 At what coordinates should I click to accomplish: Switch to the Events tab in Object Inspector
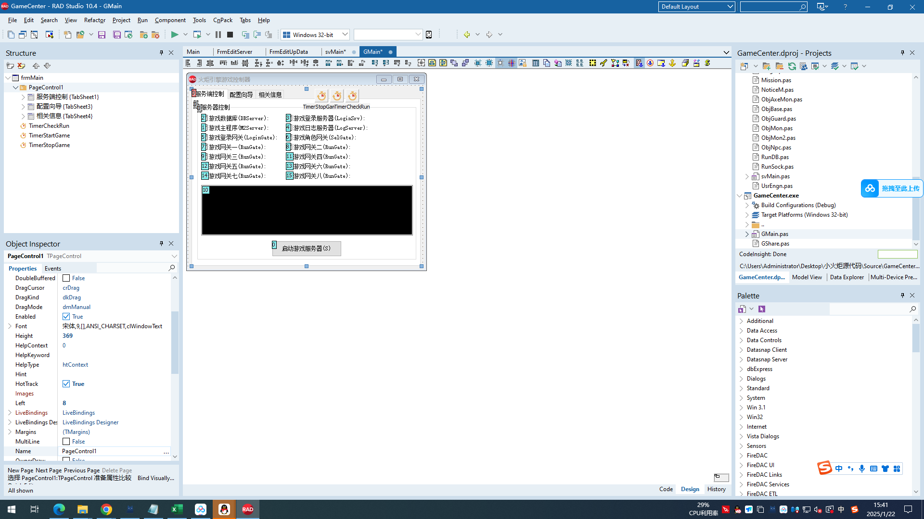(x=52, y=268)
